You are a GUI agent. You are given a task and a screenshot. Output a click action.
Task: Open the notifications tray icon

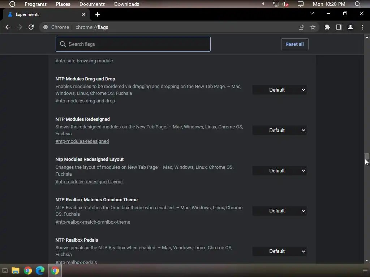300,4
